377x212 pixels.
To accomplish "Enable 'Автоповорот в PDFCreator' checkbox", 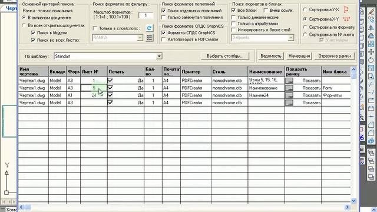I will (x=164, y=39).
